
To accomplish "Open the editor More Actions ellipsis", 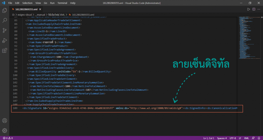I will (259, 9).
